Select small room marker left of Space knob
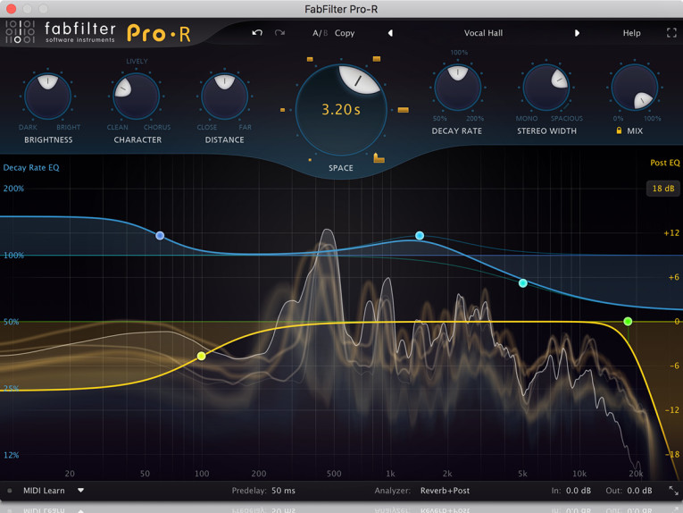Image resolution: width=683 pixels, height=513 pixels. pos(282,110)
